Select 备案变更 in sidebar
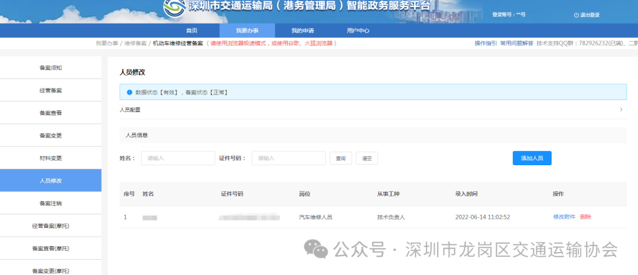Screen dimensions: 638x275 (50, 136)
